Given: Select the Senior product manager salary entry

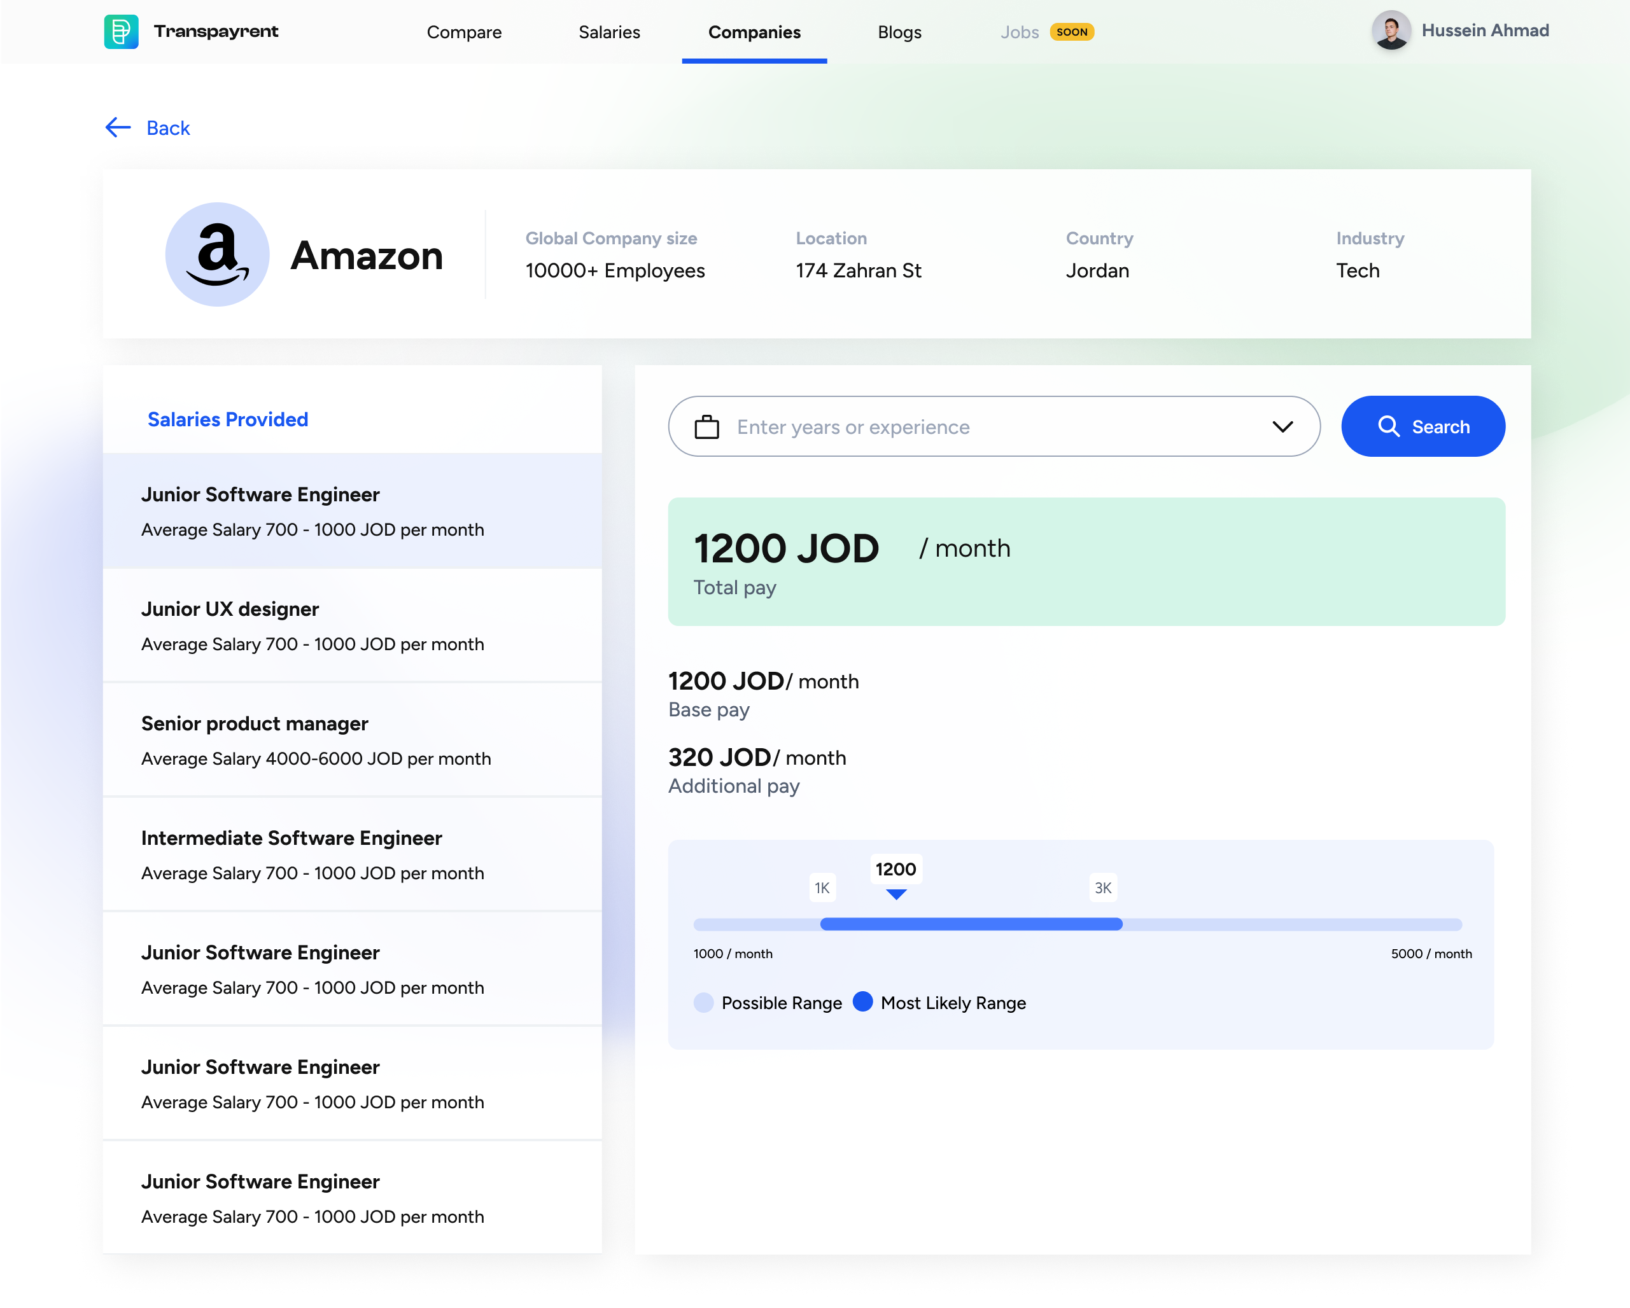Looking at the screenshot, I should 353,741.
